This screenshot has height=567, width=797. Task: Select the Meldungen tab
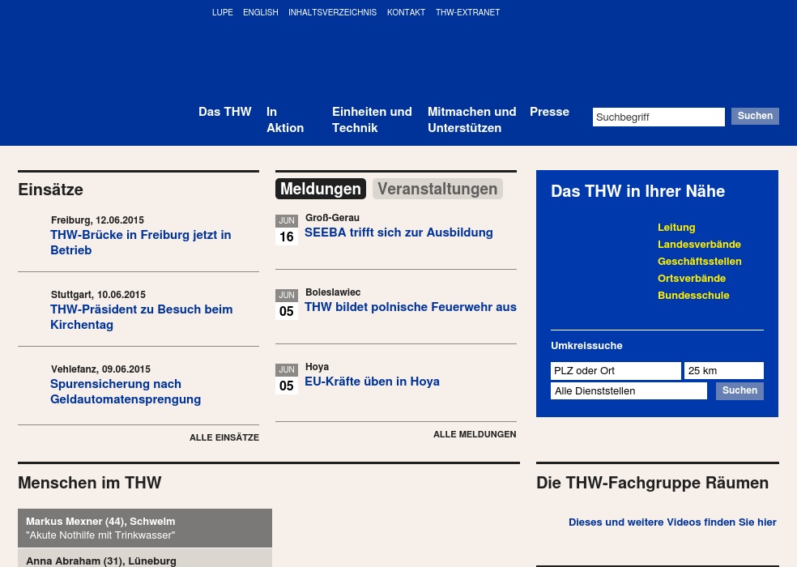(321, 189)
